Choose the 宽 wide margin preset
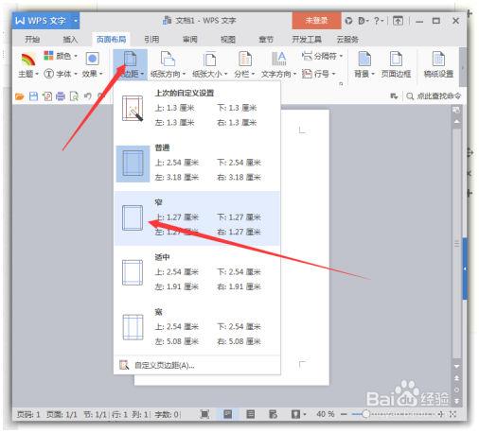 (197, 327)
